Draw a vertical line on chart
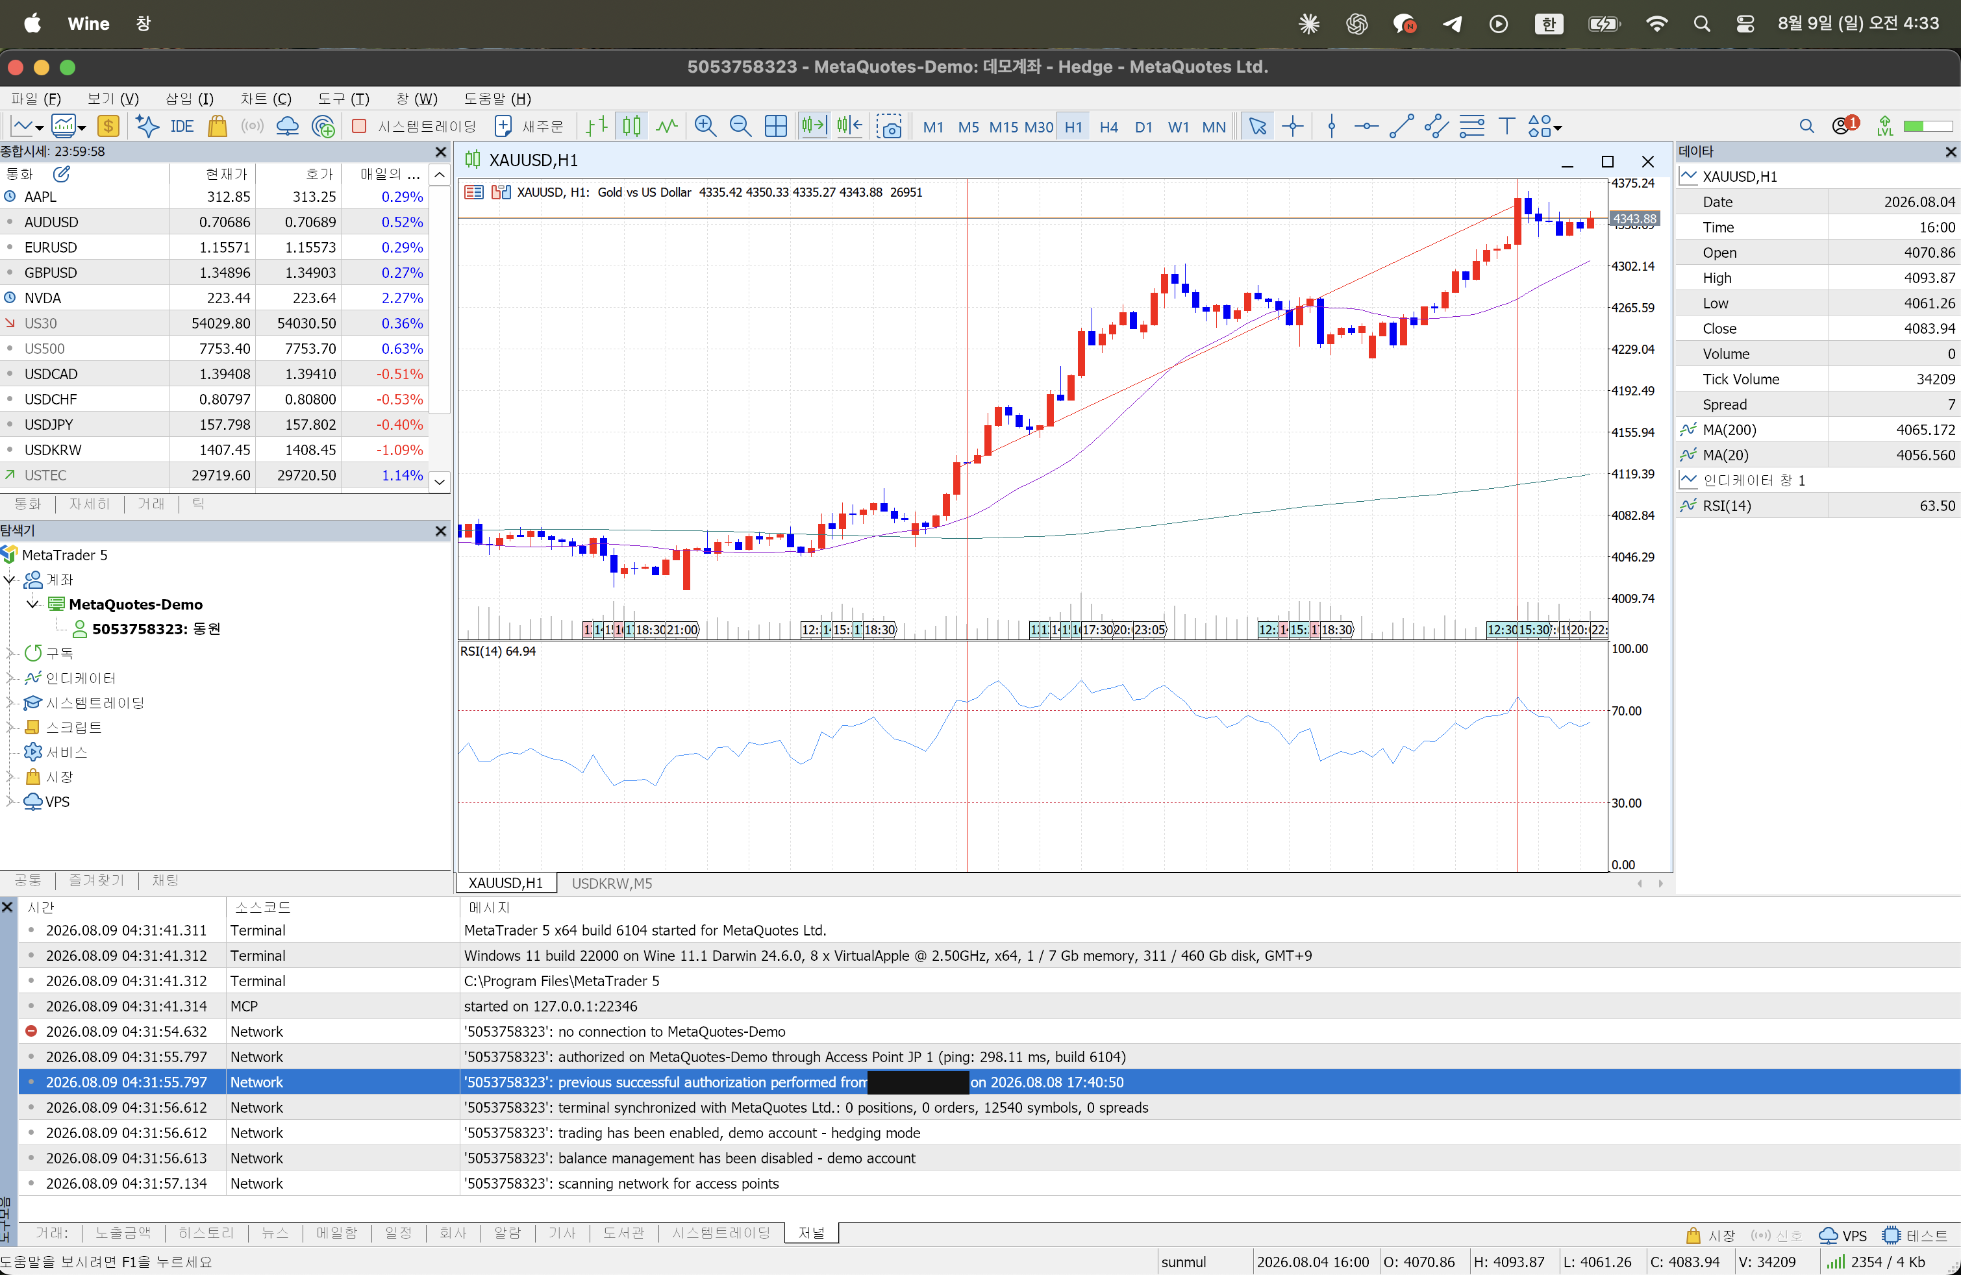The image size is (1961, 1275). 1332,126
